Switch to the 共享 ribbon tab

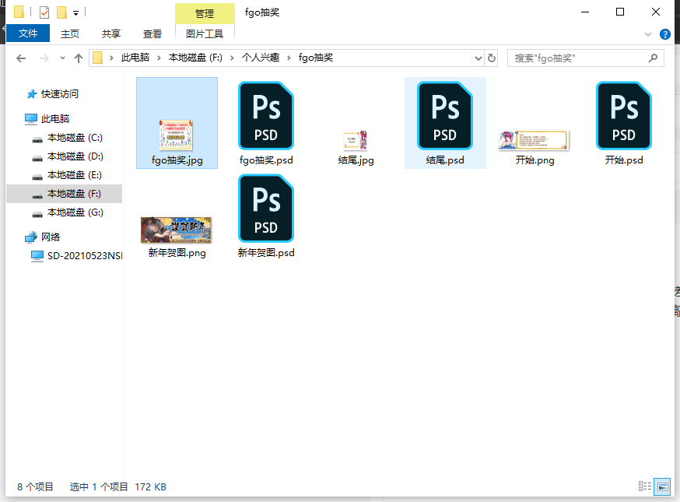click(x=111, y=33)
